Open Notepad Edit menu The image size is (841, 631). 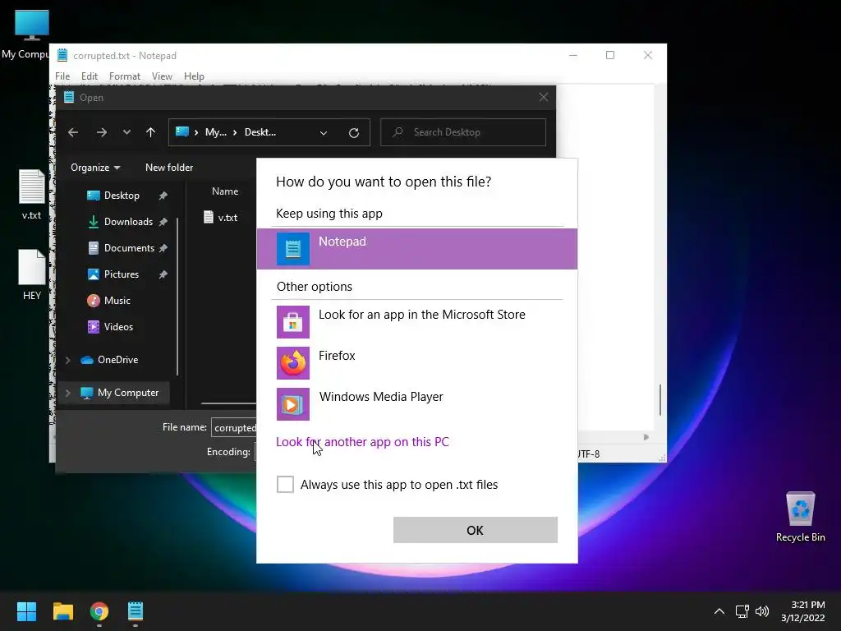(89, 76)
